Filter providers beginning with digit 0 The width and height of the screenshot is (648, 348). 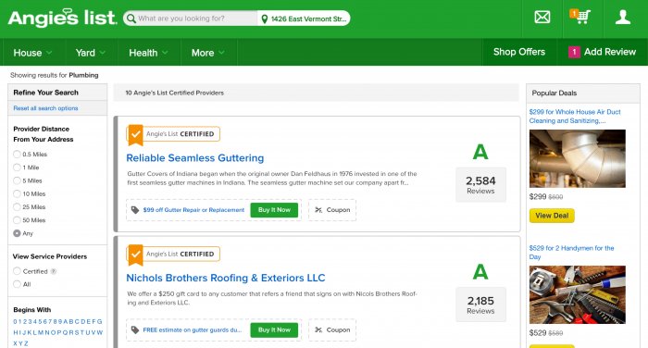pyautogui.click(x=15, y=321)
